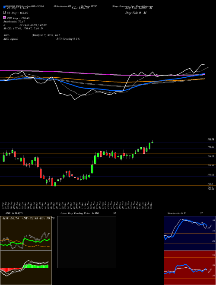The image size is (216, 285).
Task: Click the 'Intra Day Trading Price & MR' title
Action: [79, 213]
